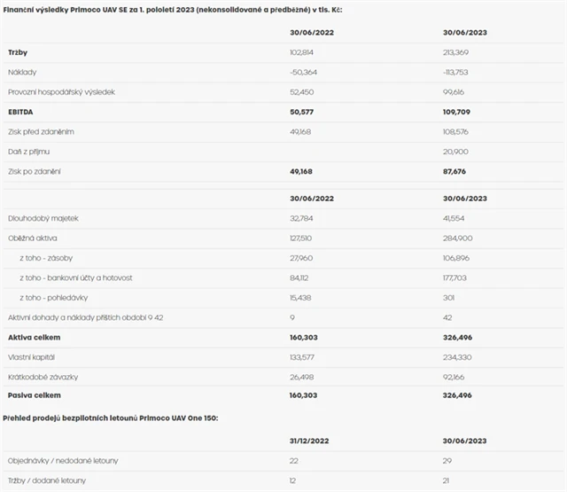Screen dimensions: 567x492
Task: Select the Náklady row label
Action: click(22, 71)
